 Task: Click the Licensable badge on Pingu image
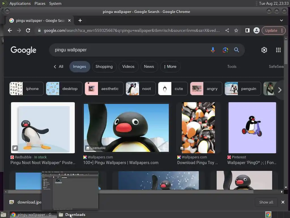(x=96, y=148)
